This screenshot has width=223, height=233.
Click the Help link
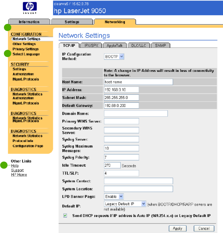(x=15, y=166)
